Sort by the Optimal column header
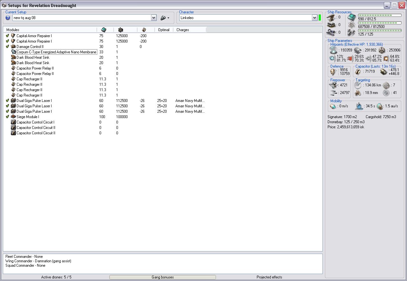The width and height of the screenshot is (407, 281). pos(164,30)
